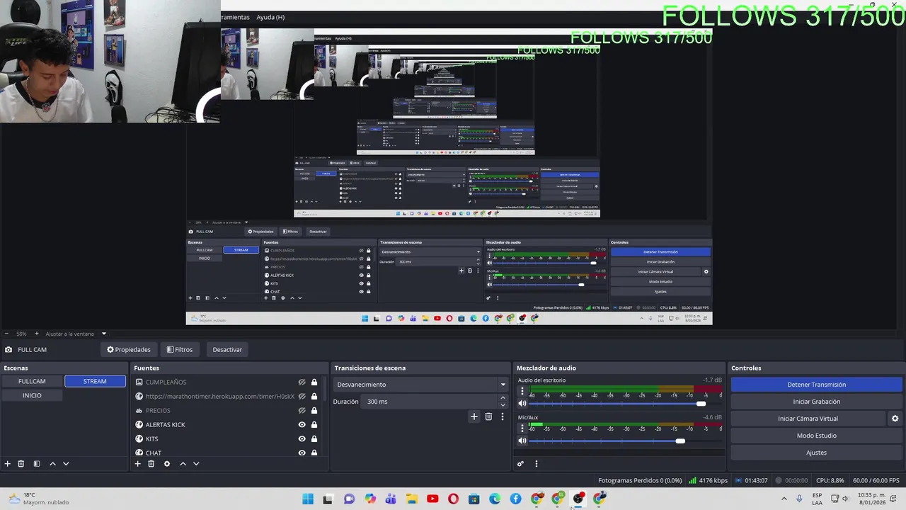Show the CUMPLEAÑOS source
906x510 pixels.
pyautogui.click(x=302, y=382)
